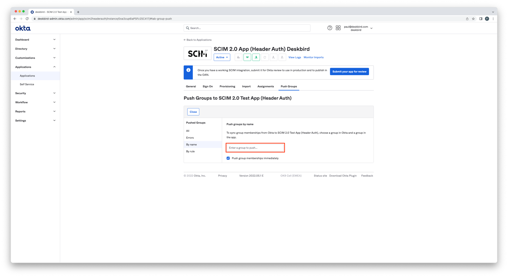The height and width of the screenshot is (277, 508).
Task: Click the SCIM app logo image
Action: click(197, 53)
